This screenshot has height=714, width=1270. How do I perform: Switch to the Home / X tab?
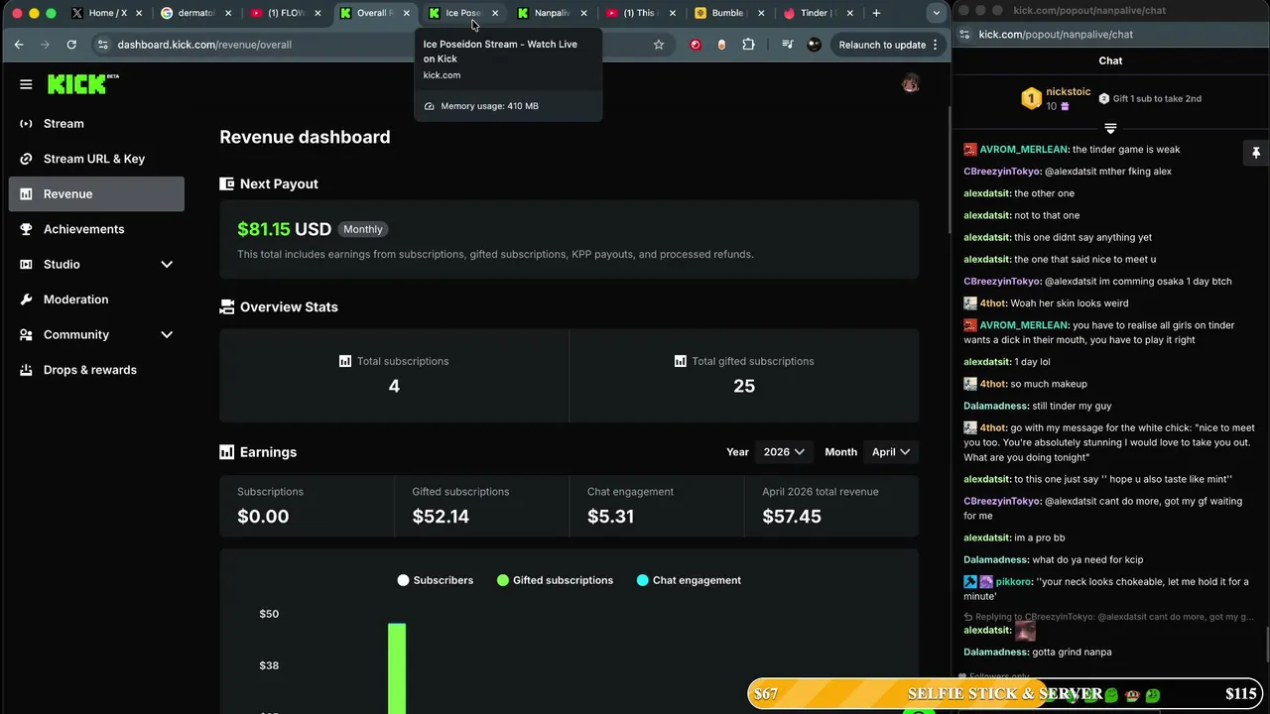[x=106, y=13]
